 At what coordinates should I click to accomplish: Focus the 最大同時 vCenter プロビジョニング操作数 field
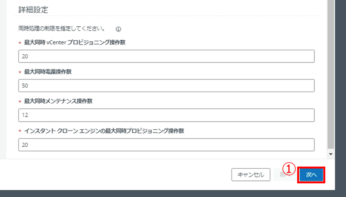click(166, 56)
